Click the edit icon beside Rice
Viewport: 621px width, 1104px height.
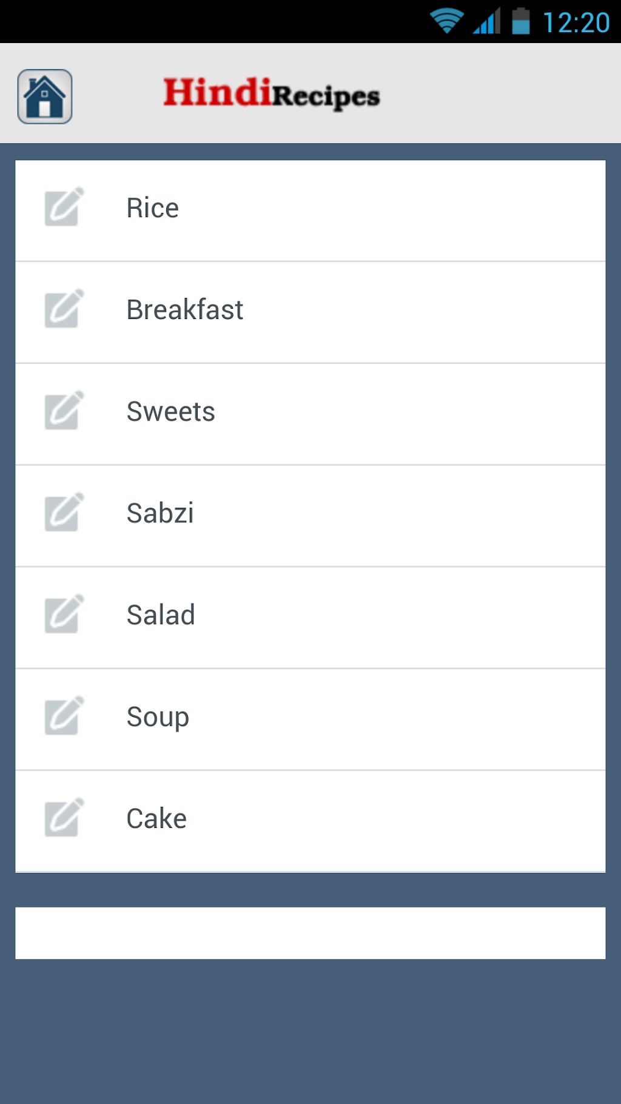pos(64,207)
